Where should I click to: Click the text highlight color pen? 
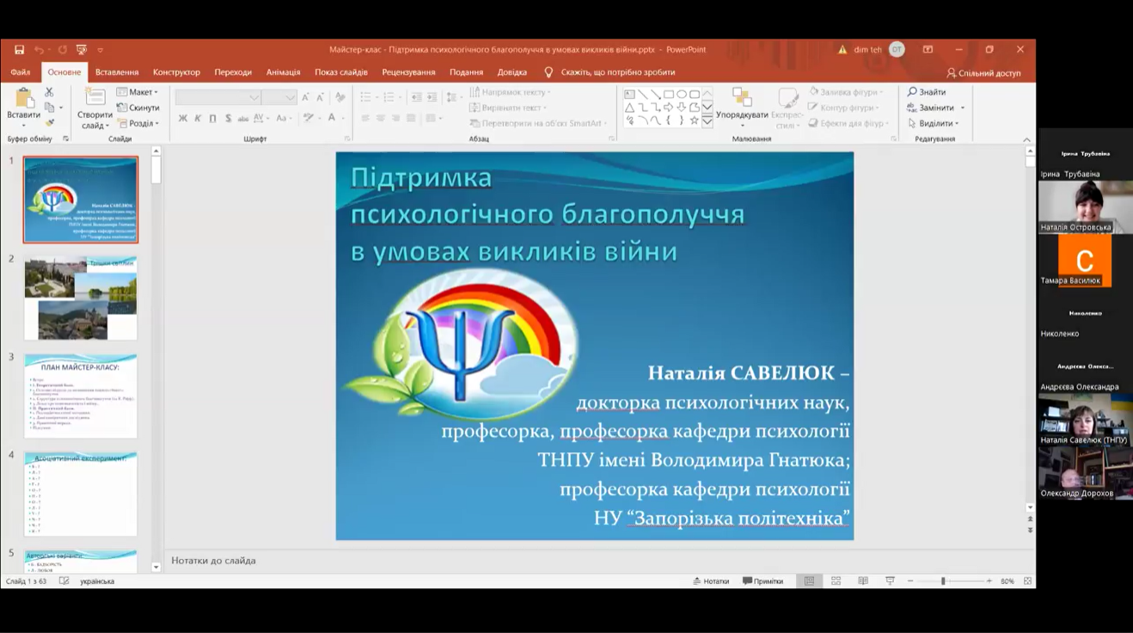(308, 118)
